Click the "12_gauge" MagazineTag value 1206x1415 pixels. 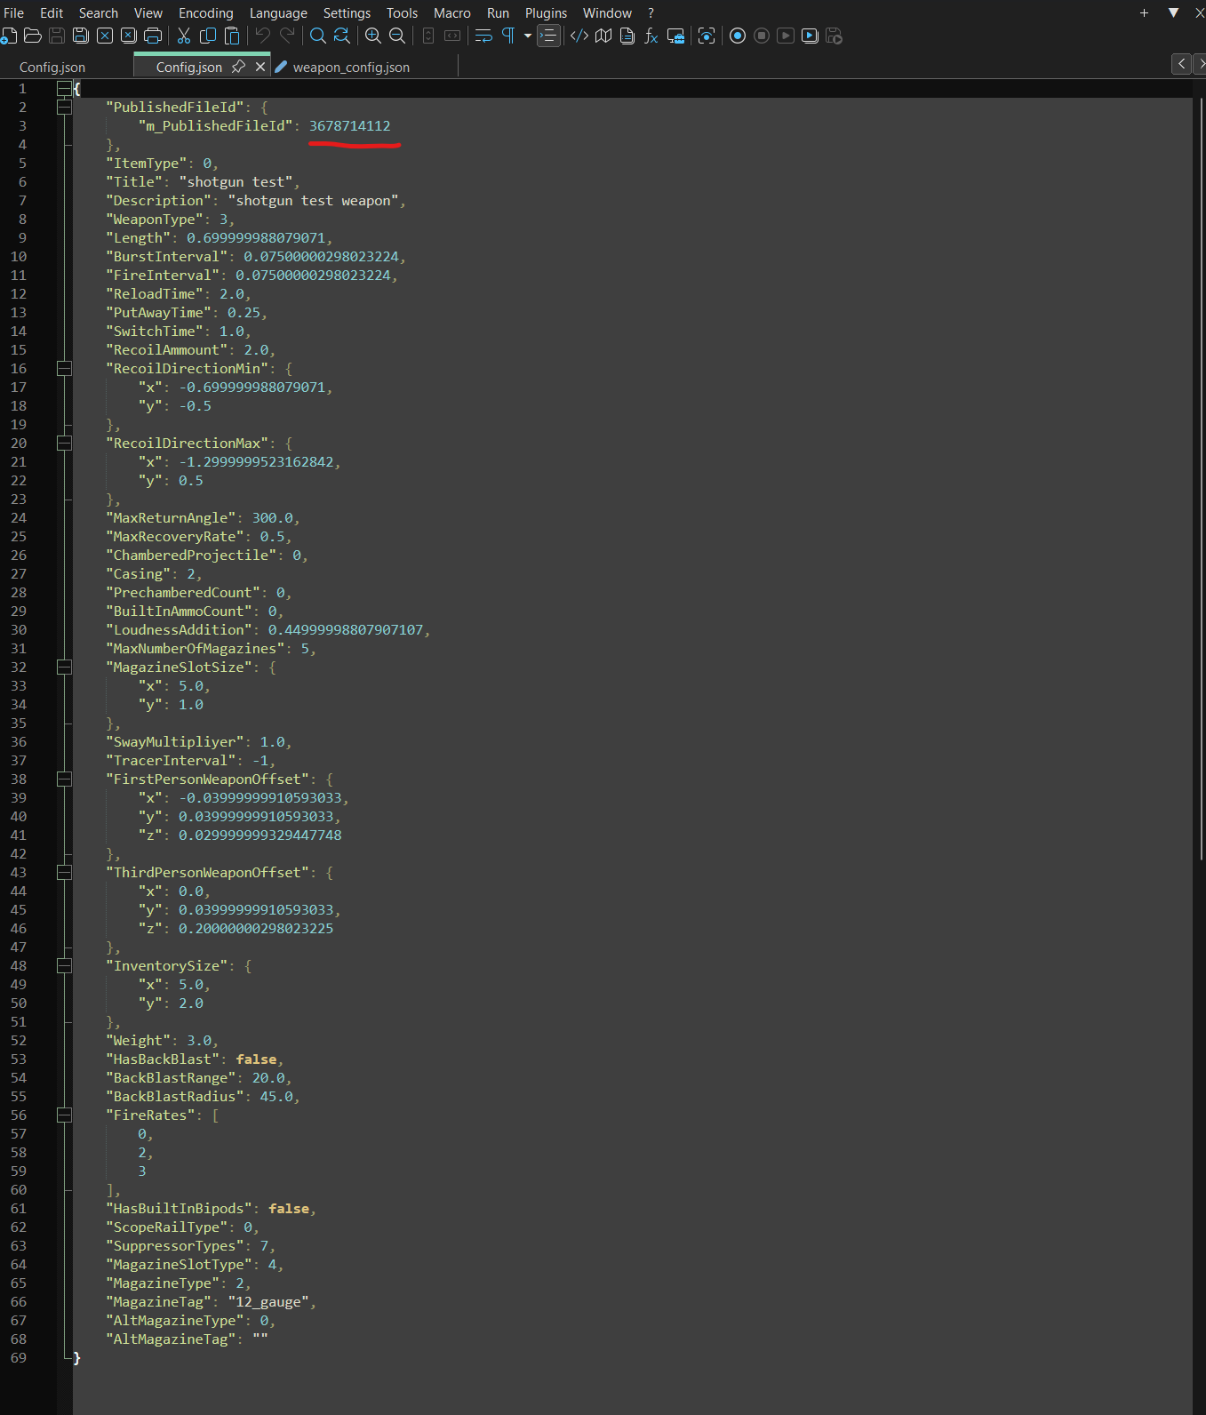point(268,1301)
